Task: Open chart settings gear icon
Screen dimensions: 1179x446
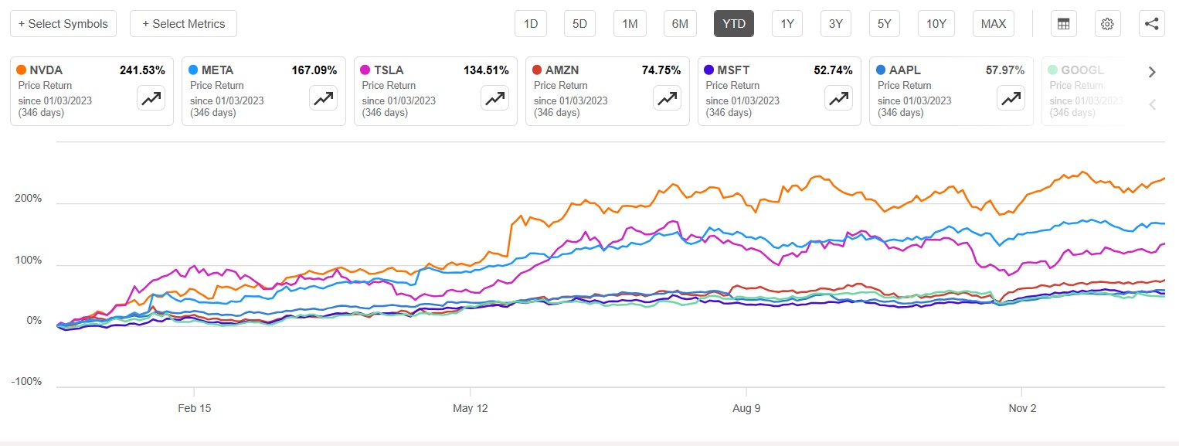Action: pyautogui.click(x=1107, y=24)
